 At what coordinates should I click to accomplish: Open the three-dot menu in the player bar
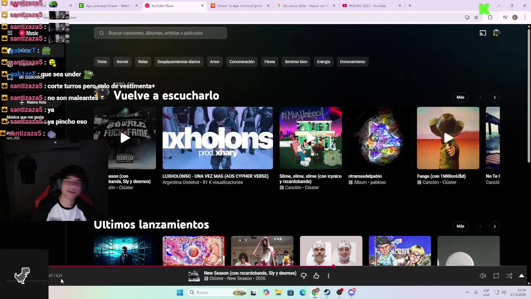[x=328, y=276]
